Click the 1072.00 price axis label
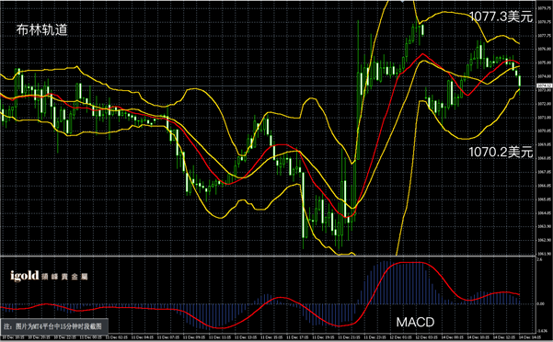This screenshot has width=553, height=342. (544, 104)
